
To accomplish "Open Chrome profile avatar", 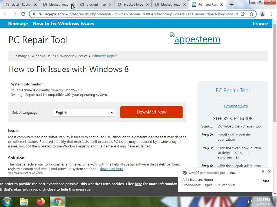I will point(262,14).
